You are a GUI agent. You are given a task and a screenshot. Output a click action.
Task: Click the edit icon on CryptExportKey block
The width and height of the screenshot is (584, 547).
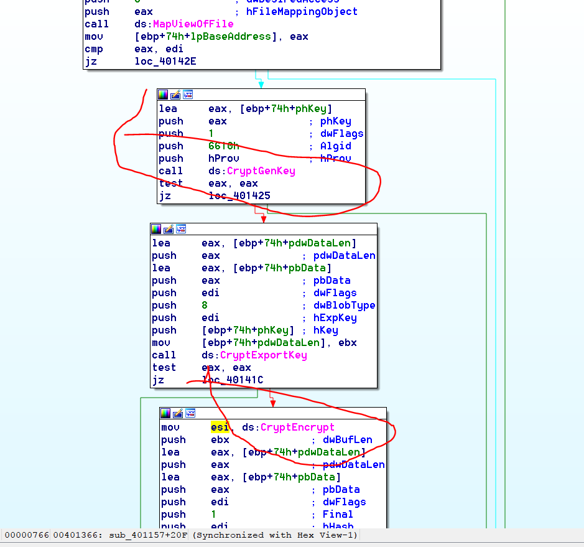pyautogui.click(x=169, y=229)
